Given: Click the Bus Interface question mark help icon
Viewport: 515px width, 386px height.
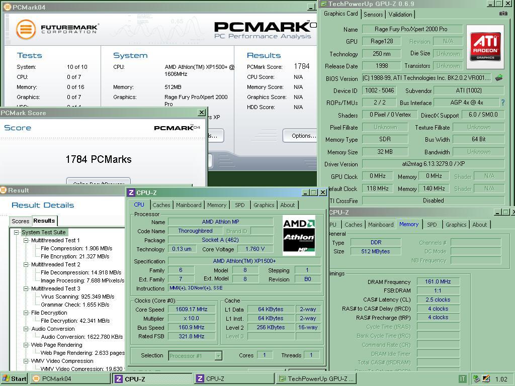Looking at the screenshot, I should (502, 103).
